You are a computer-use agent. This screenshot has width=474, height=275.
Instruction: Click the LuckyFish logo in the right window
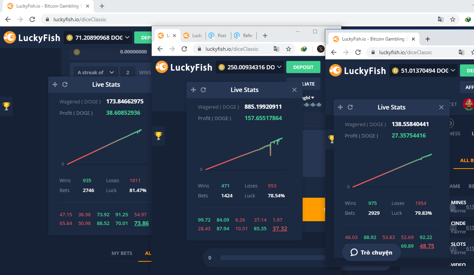click(x=357, y=70)
